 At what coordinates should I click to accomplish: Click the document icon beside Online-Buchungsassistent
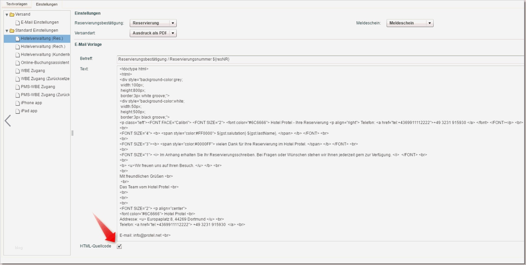[18, 63]
